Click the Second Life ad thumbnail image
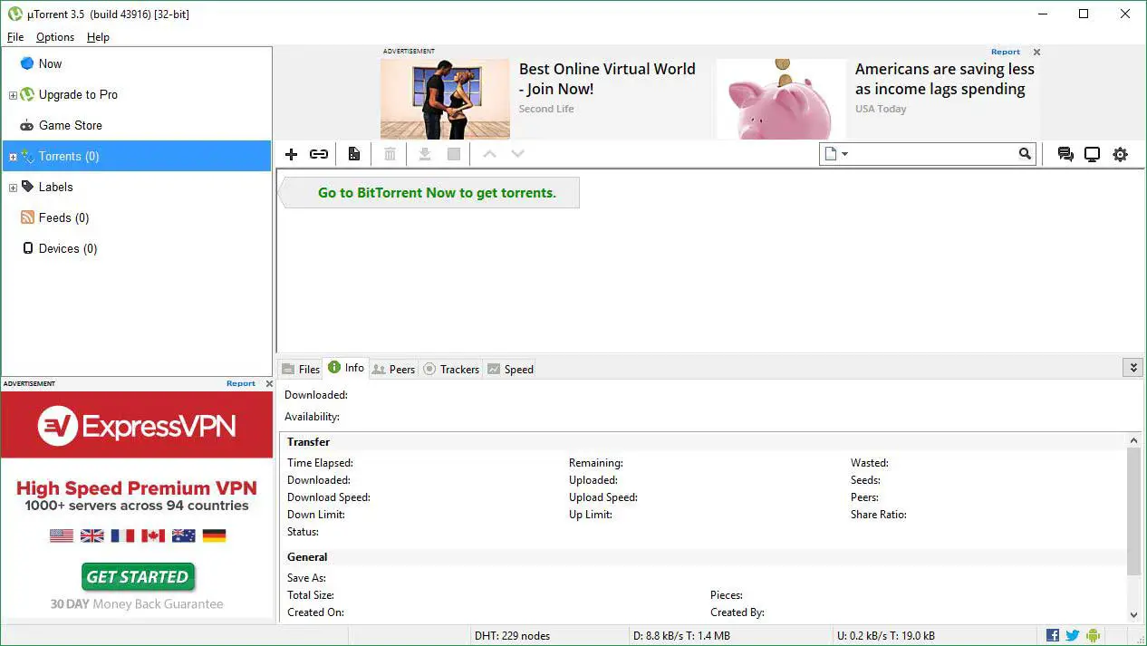1147x646 pixels. 445,99
